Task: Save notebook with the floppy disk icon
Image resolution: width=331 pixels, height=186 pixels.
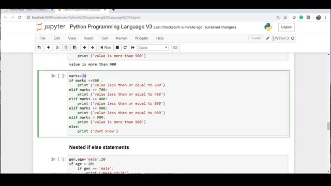Action: [39, 48]
